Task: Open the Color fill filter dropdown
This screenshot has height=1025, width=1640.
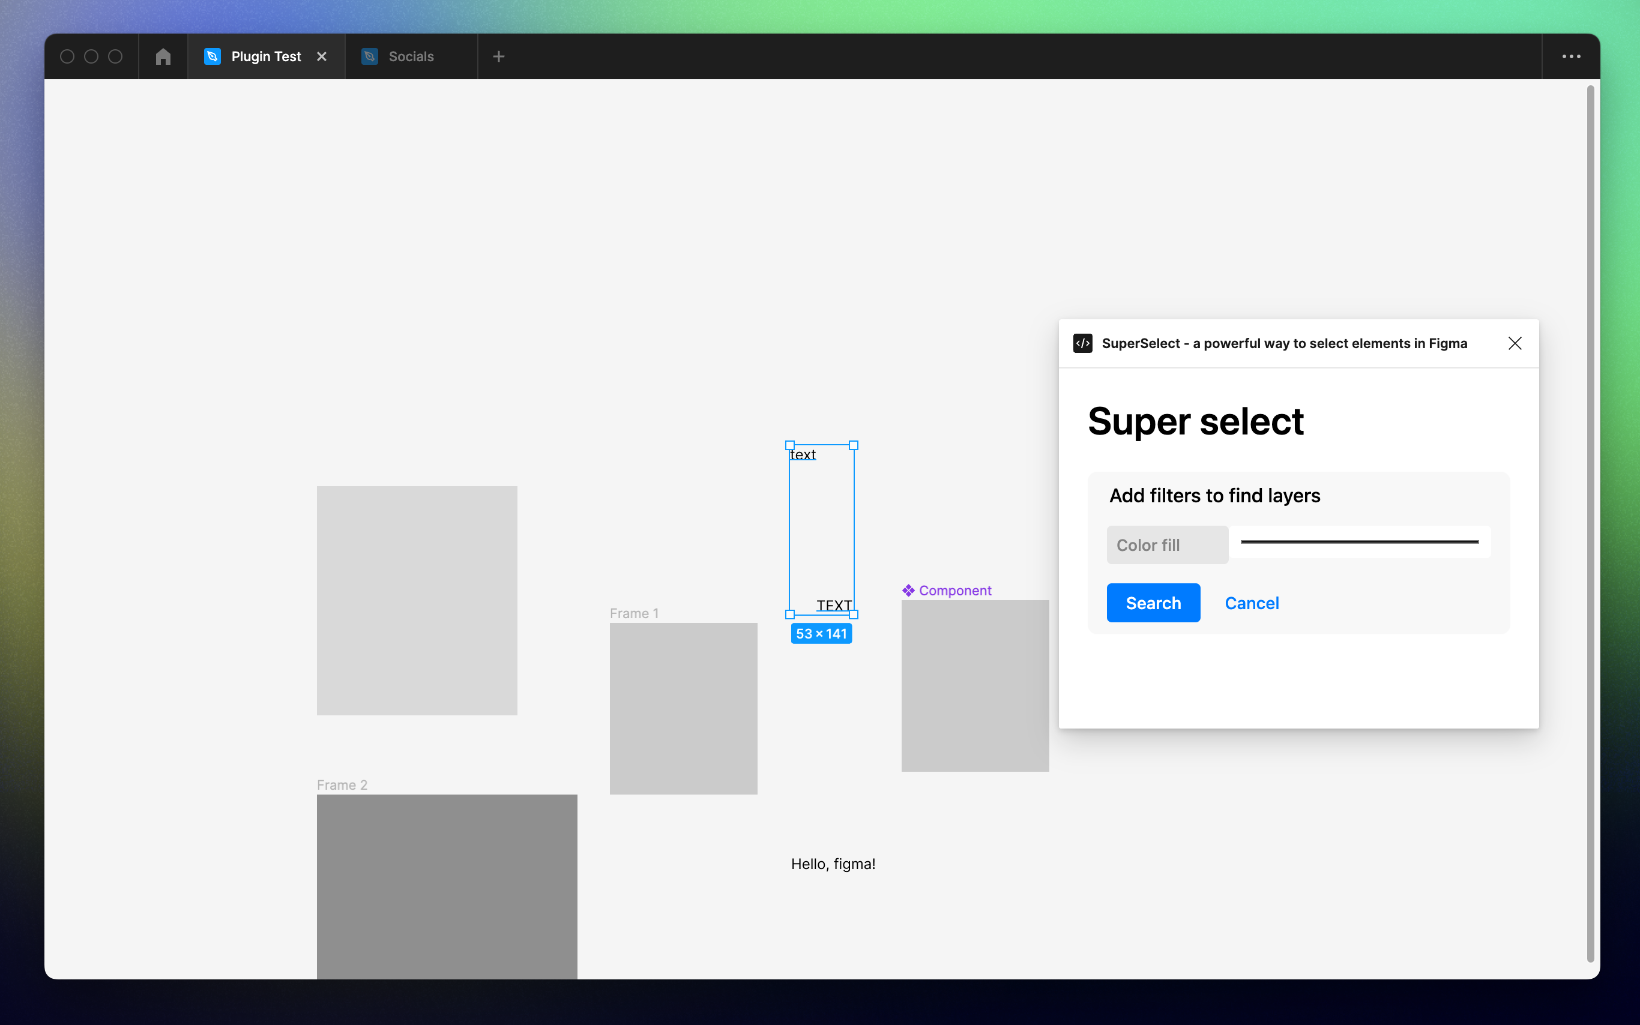Action: coord(1167,544)
